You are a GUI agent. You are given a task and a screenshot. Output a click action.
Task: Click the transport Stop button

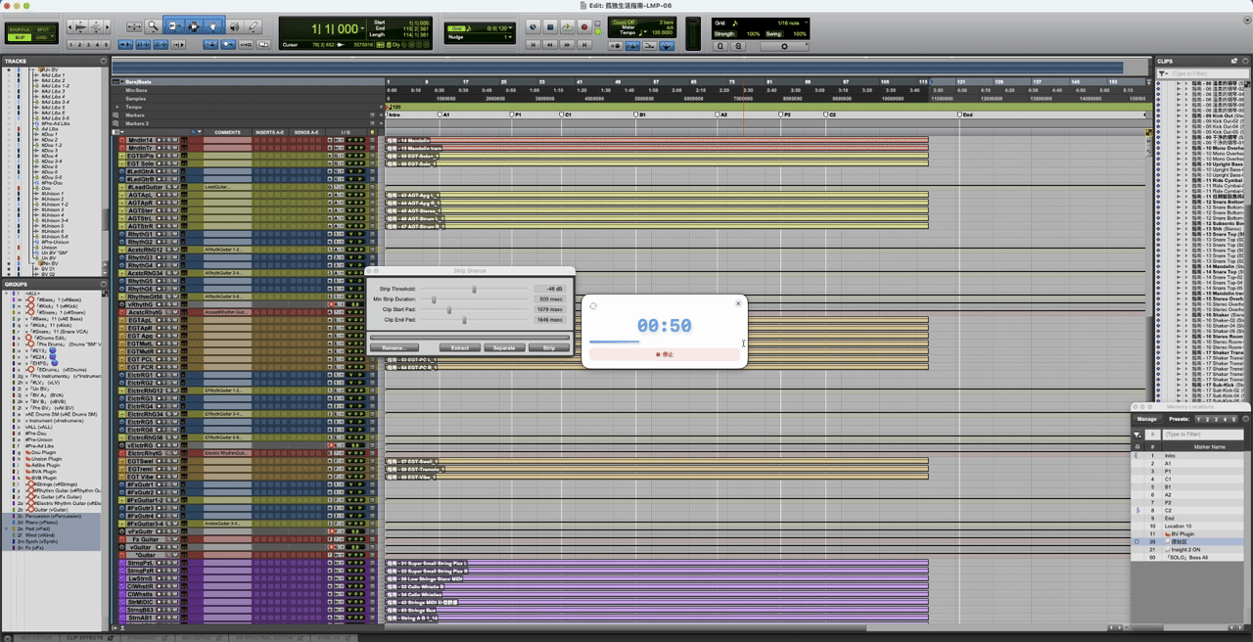click(x=550, y=26)
